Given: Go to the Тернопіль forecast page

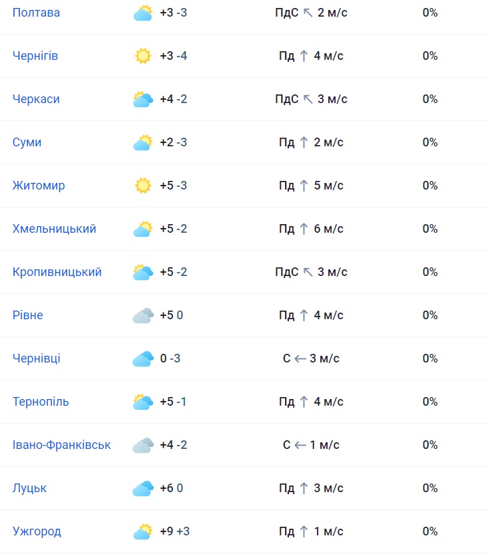Looking at the screenshot, I should click(x=41, y=402).
